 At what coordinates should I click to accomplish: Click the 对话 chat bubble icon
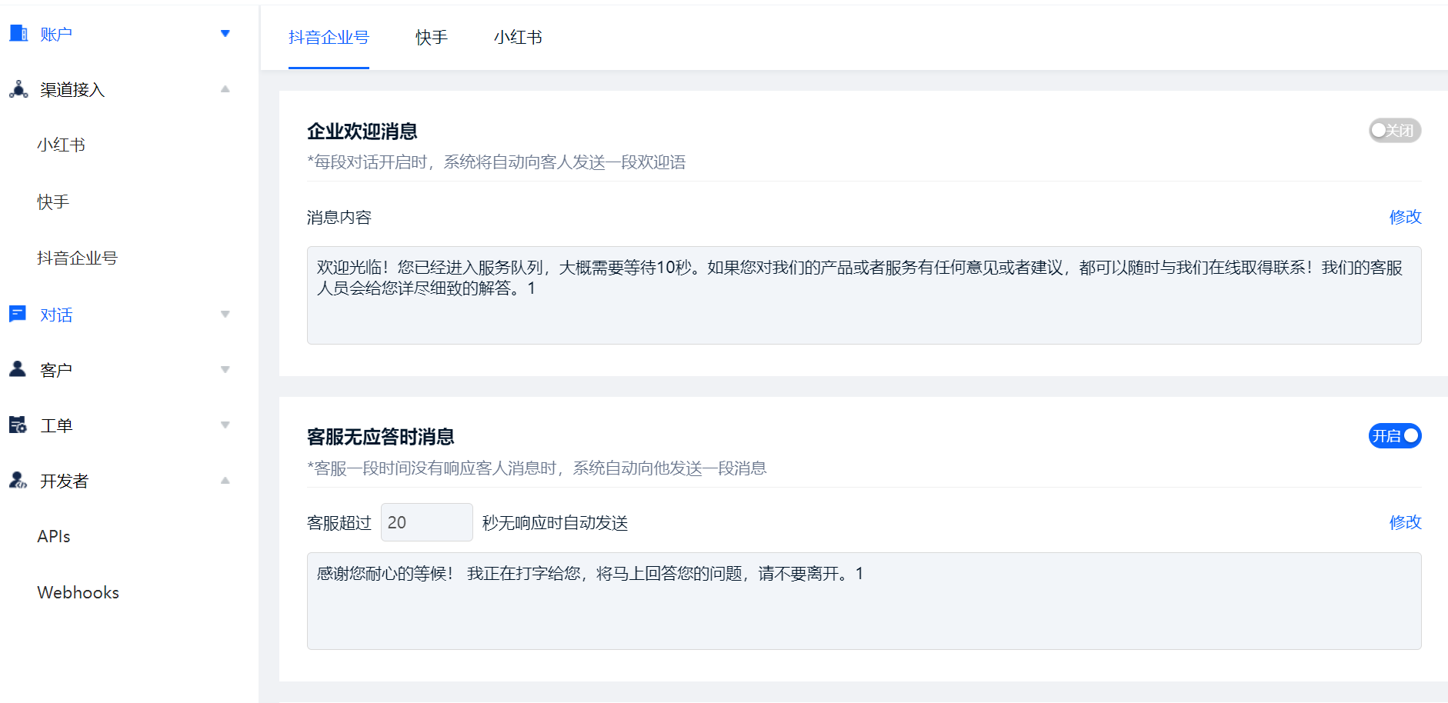pyautogui.click(x=18, y=314)
